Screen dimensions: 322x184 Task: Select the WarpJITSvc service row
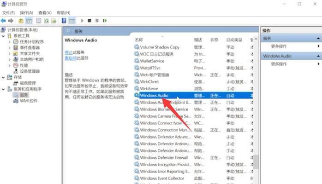193,68
